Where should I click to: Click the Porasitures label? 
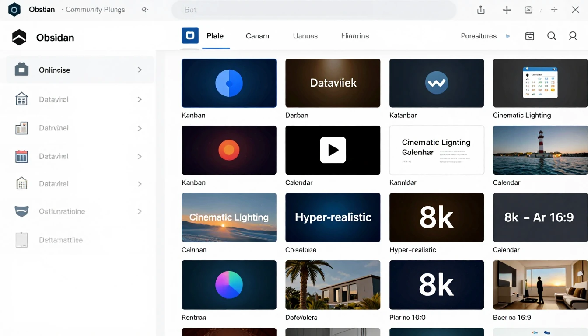pyautogui.click(x=479, y=36)
